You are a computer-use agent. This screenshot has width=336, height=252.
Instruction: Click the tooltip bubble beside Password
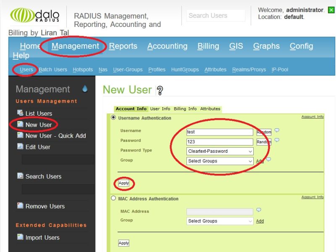pyautogui.click(x=277, y=140)
